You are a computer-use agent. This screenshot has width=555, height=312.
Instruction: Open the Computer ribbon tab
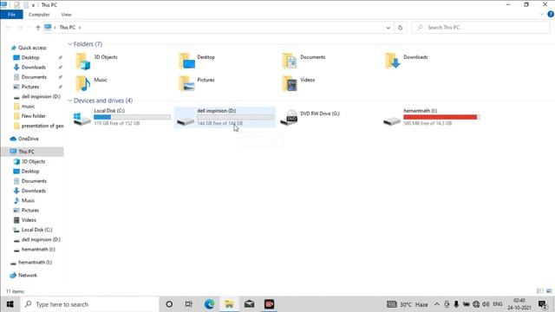point(39,15)
